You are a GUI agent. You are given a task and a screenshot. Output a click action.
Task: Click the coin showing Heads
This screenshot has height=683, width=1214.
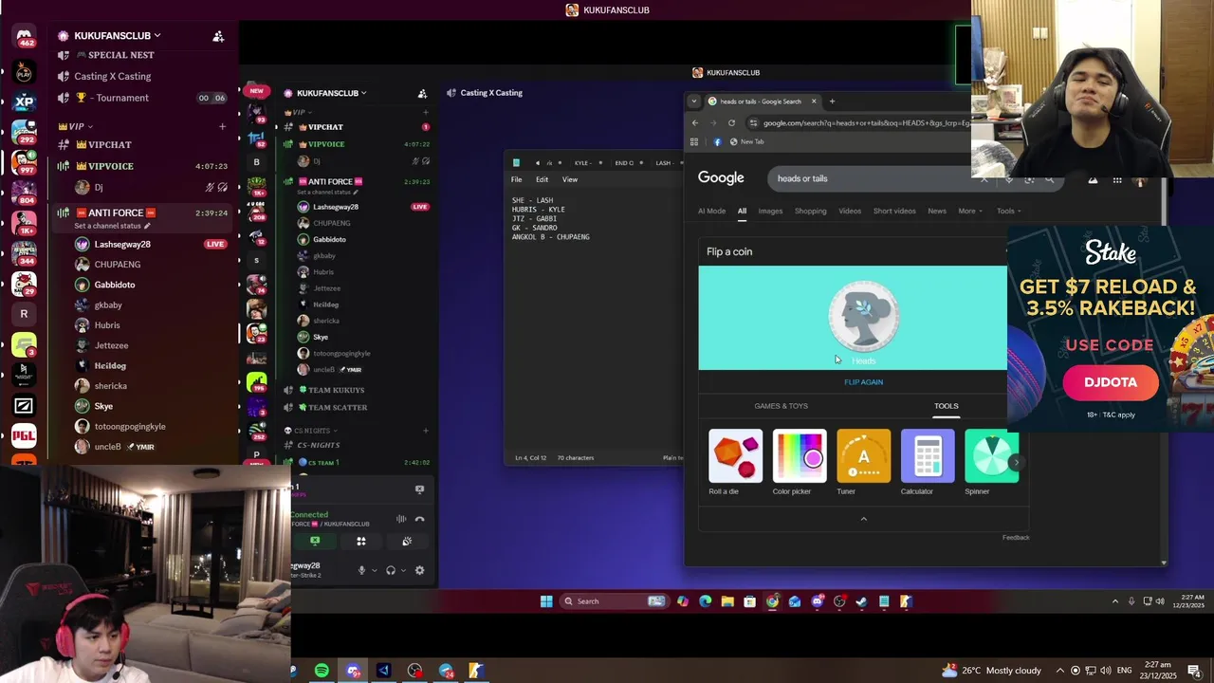pyautogui.click(x=863, y=315)
